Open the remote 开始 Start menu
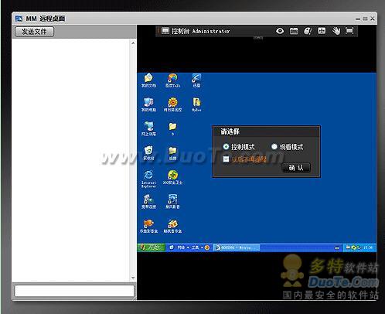The height and width of the screenshot is (314, 385). click(x=151, y=247)
